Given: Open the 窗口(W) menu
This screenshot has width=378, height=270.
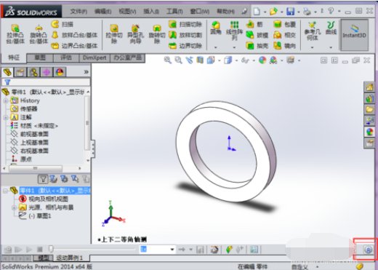Looking at the screenshot, I should (200, 11).
